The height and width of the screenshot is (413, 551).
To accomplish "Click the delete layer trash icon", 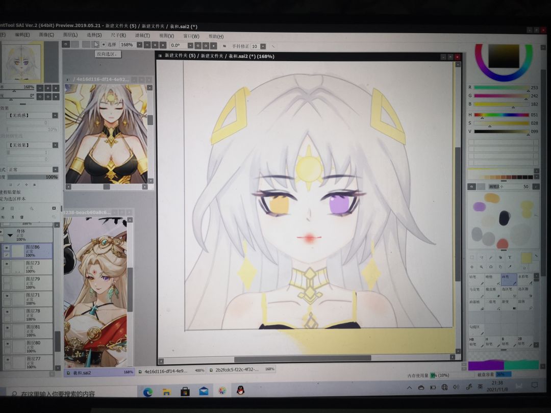I will click(22, 217).
